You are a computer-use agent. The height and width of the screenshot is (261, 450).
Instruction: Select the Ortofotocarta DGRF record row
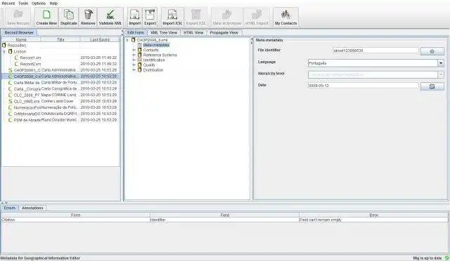pos(60,114)
